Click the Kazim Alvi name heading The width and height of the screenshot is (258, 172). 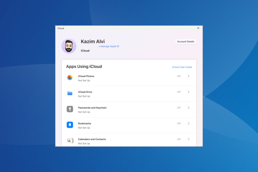point(93,42)
